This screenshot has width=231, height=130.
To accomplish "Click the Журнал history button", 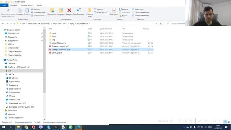I will 123,16.
